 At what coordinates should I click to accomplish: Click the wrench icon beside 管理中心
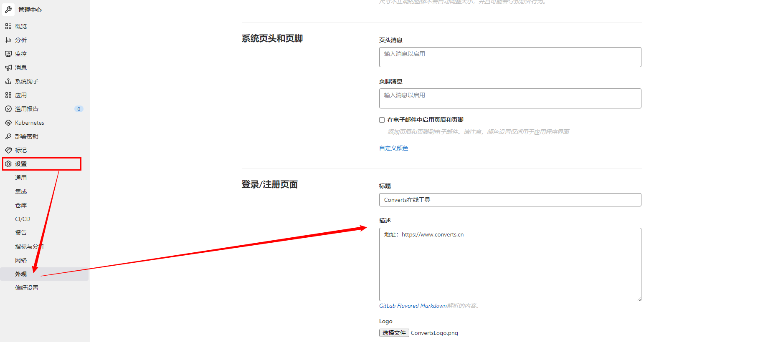(x=8, y=9)
